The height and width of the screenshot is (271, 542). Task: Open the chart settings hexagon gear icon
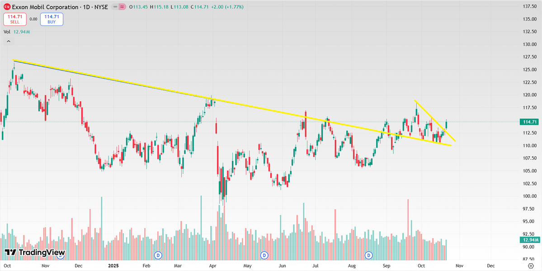(x=531, y=266)
